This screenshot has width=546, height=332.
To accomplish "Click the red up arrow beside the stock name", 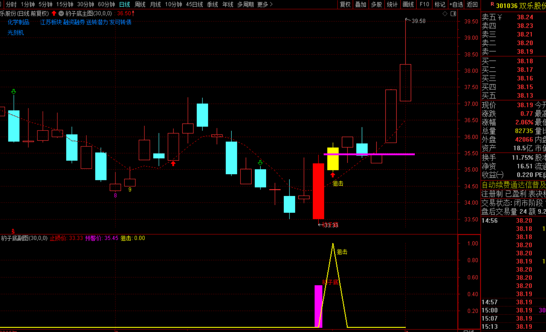I will [54, 13].
